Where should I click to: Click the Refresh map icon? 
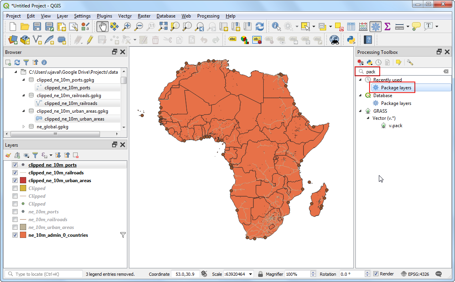tap(260, 27)
